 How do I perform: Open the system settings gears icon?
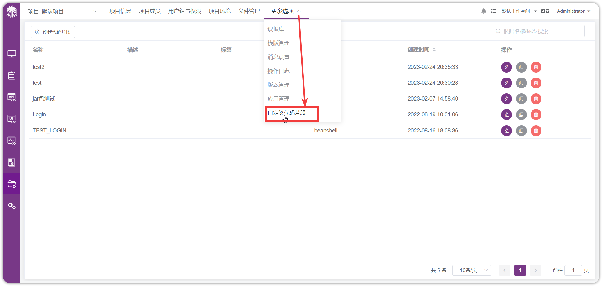12,206
